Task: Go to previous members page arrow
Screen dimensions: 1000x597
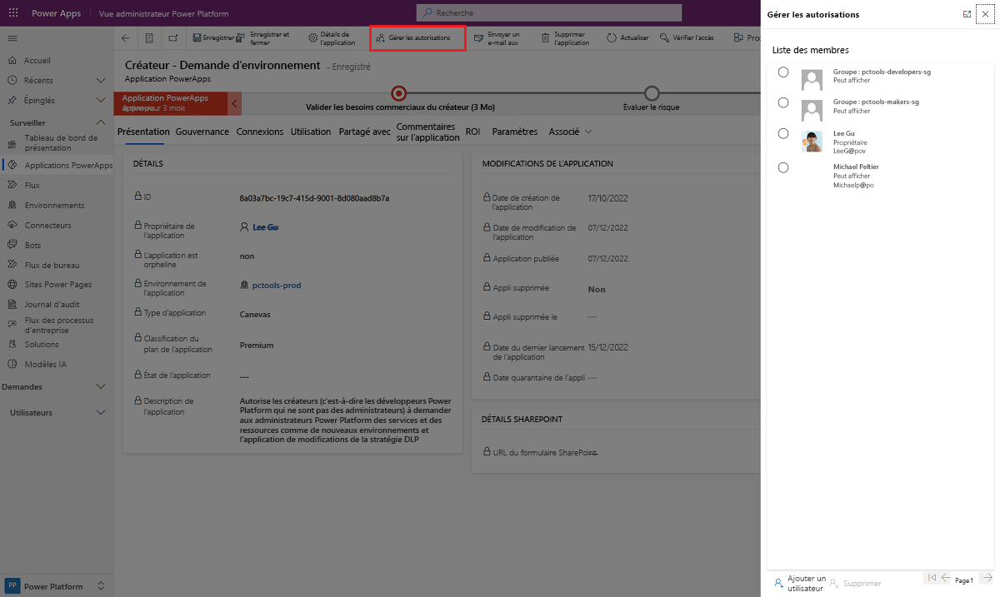Action: (946, 578)
